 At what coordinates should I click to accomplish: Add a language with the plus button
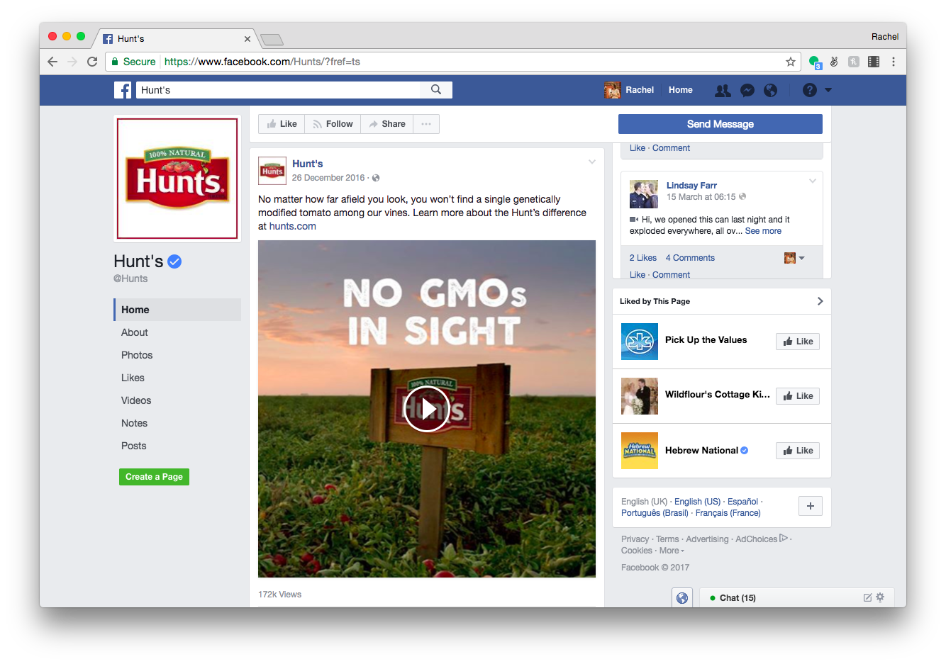[811, 506]
